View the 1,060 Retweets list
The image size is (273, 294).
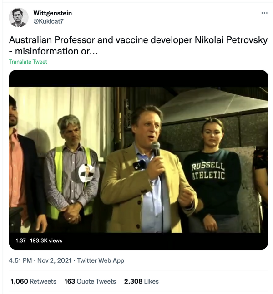coord(34,281)
